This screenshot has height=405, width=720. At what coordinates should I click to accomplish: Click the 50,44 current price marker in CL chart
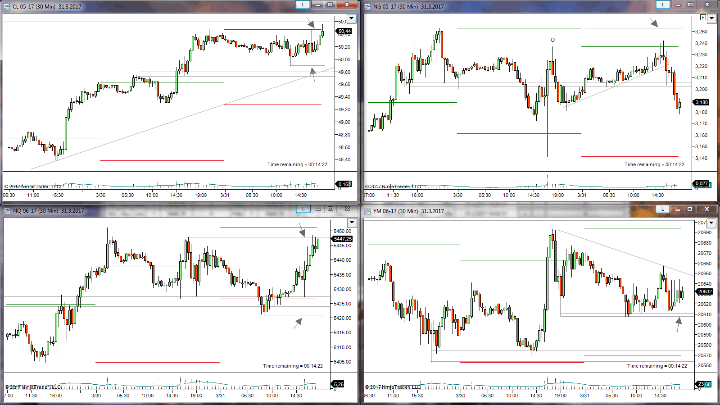point(344,31)
